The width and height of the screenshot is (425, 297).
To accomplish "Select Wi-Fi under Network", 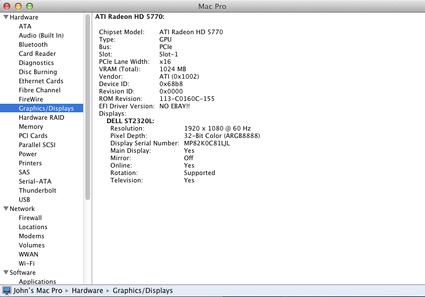I will [27, 263].
